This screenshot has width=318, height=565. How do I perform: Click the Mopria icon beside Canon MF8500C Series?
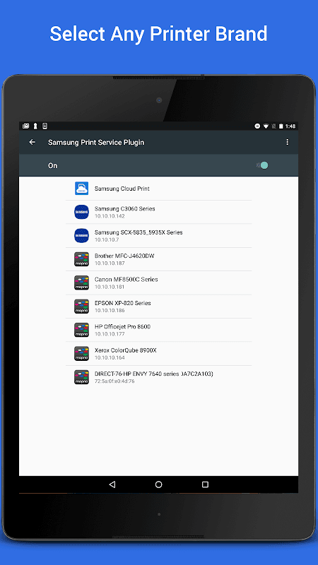(x=81, y=283)
